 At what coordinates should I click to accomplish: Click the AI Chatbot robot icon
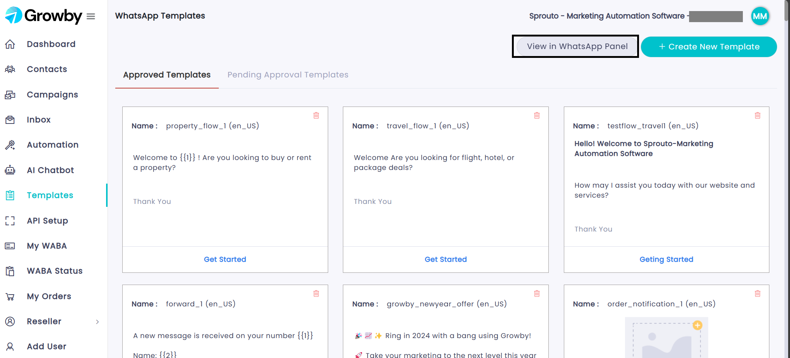click(x=10, y=170)
